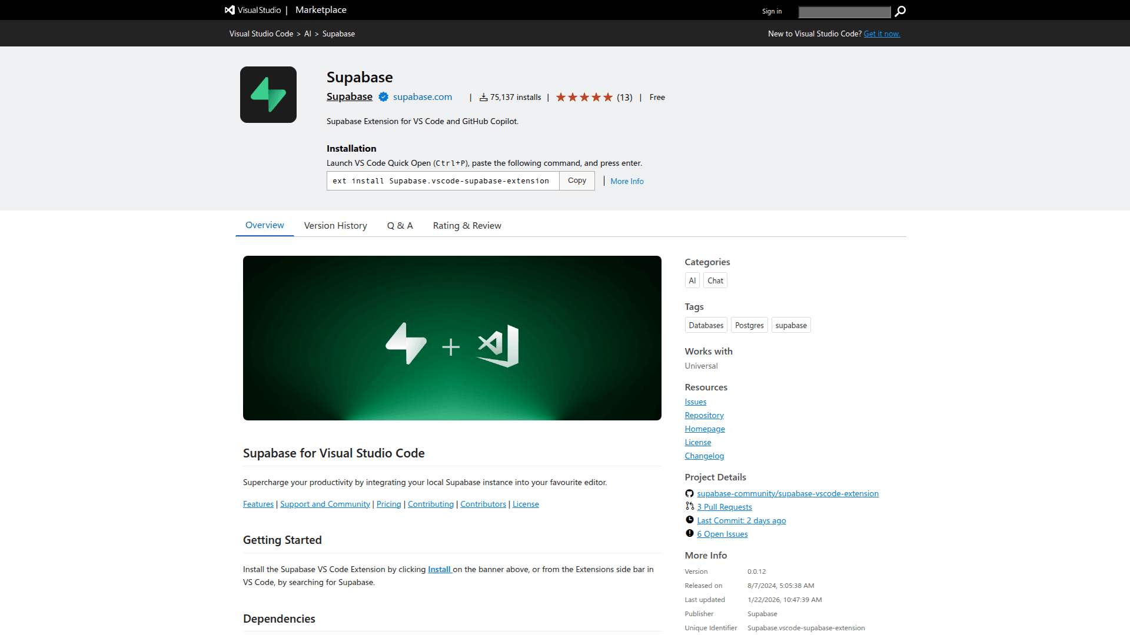Screen dimensions: 1130x635
Task: Click the verified publisher badge
Action: point(383,97)
